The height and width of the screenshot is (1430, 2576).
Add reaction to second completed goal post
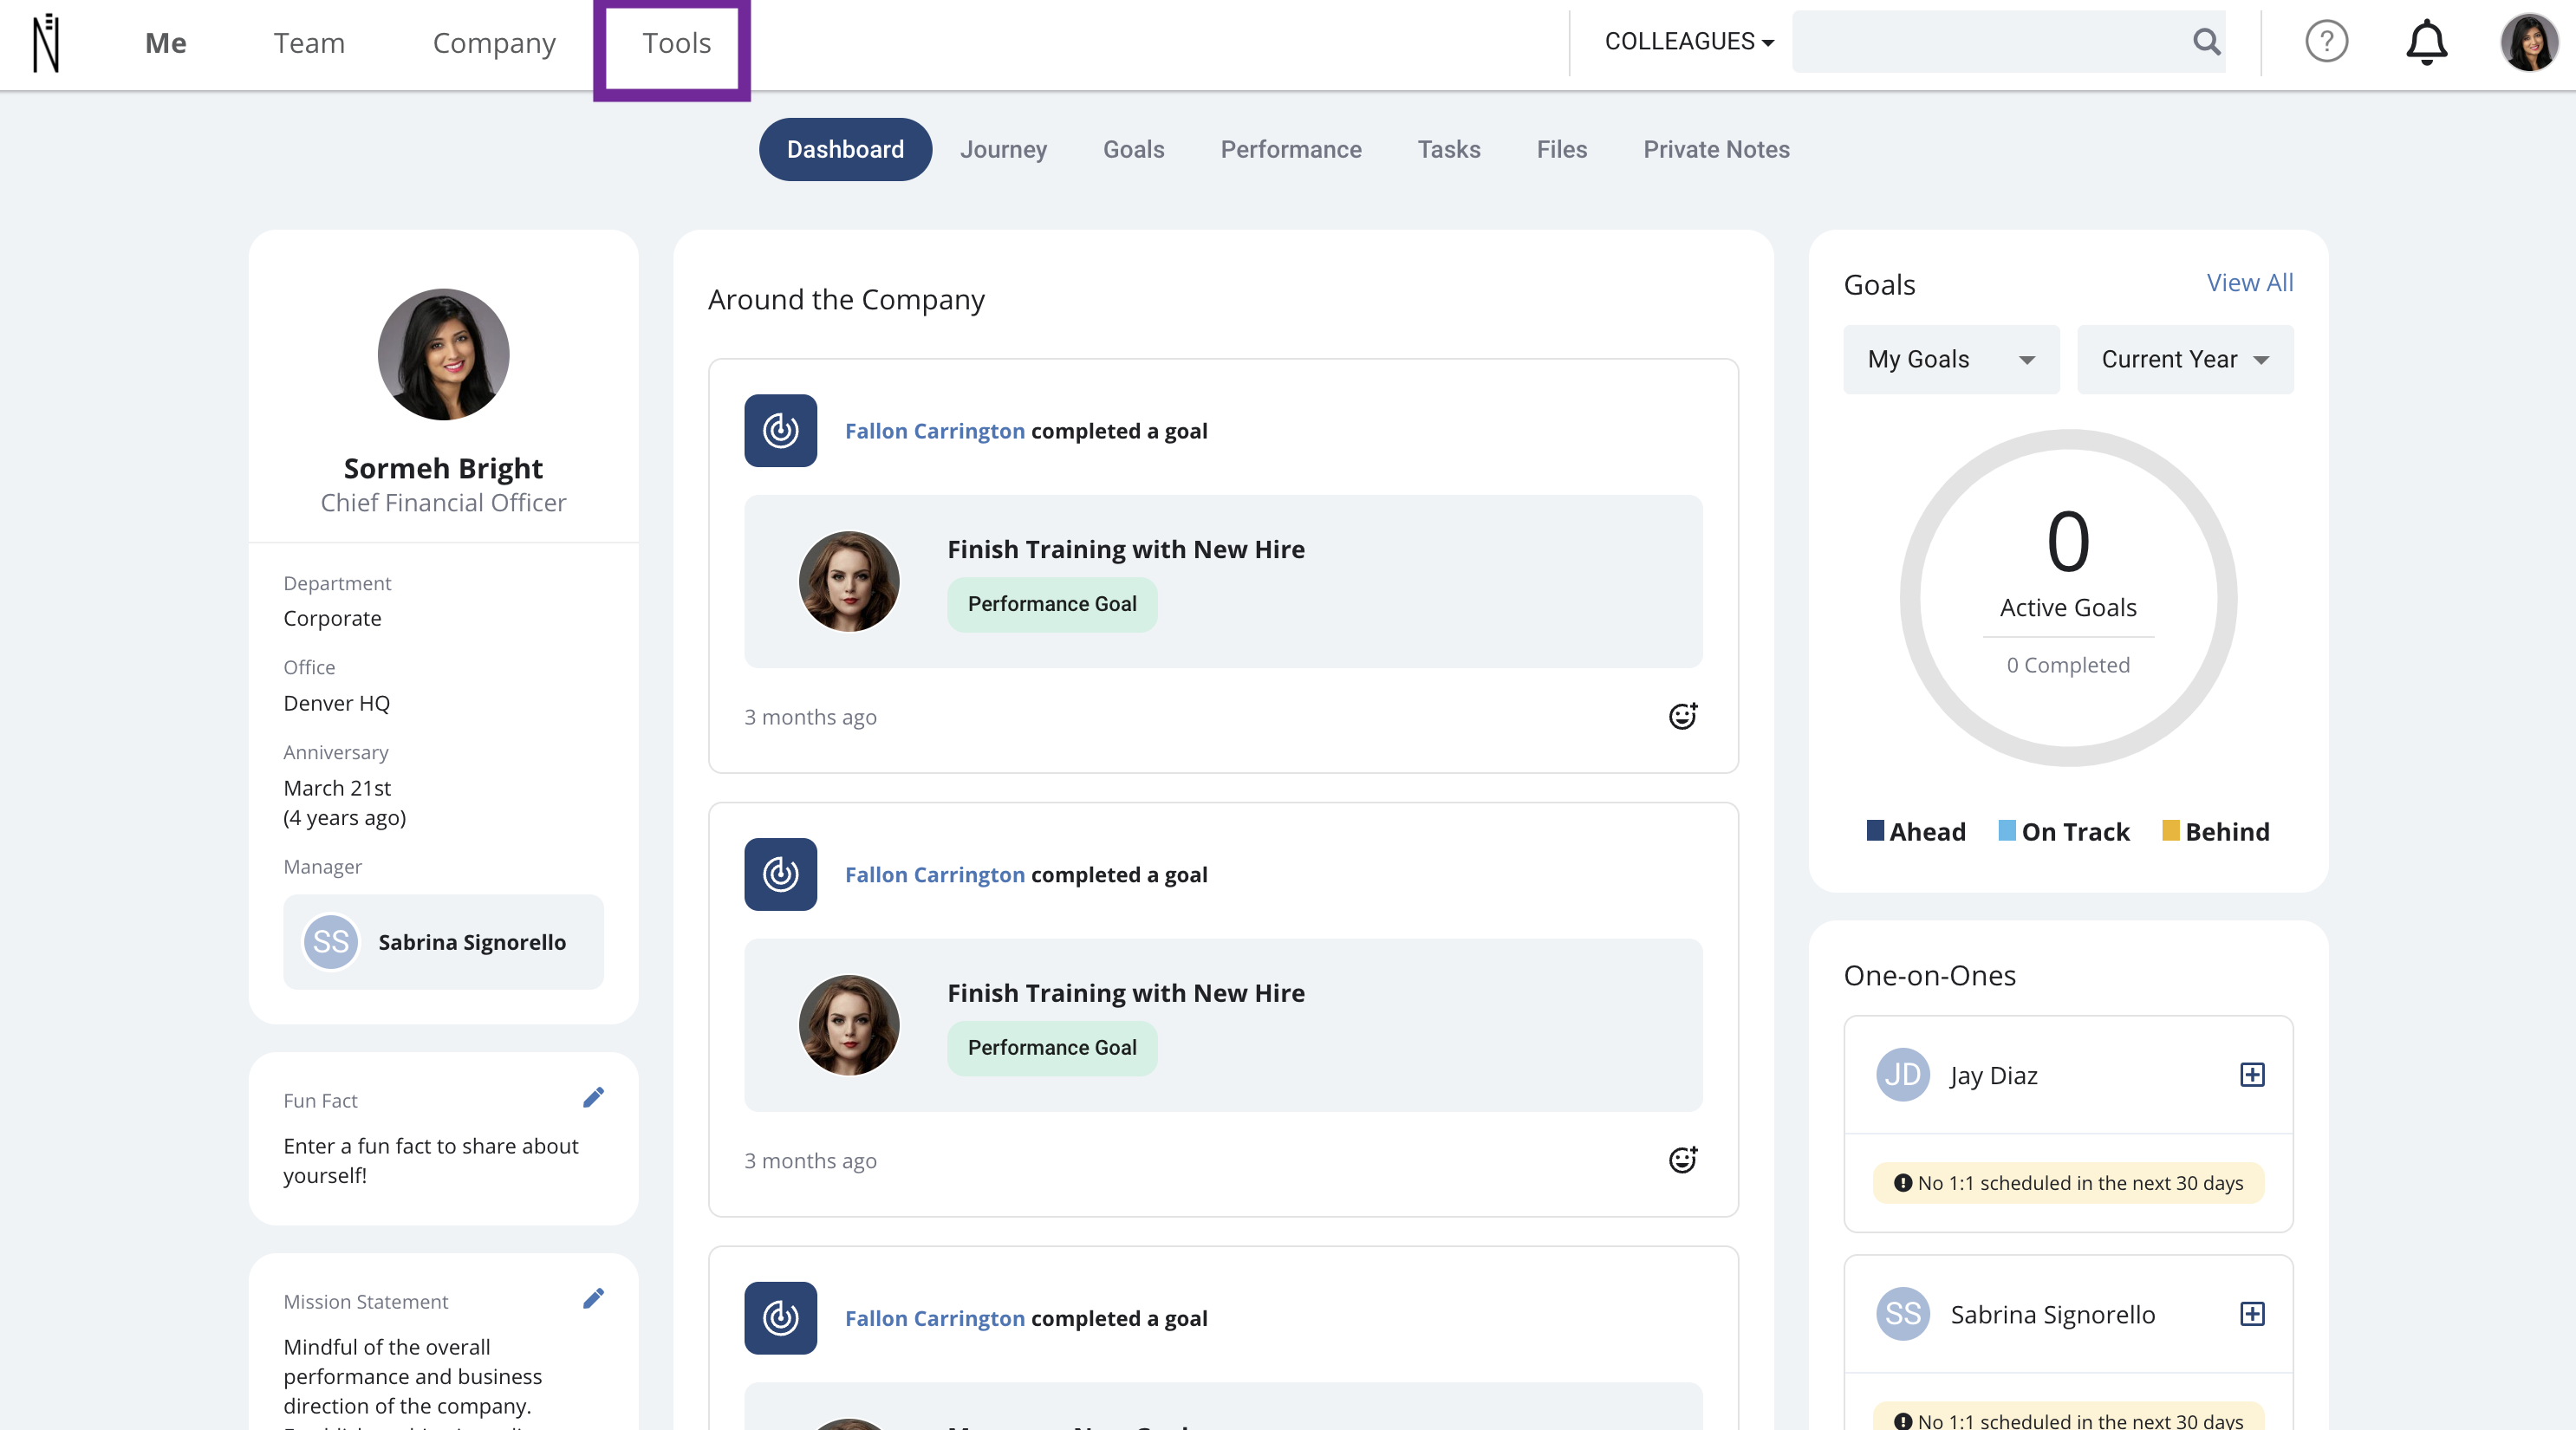pos(1683,1160)
